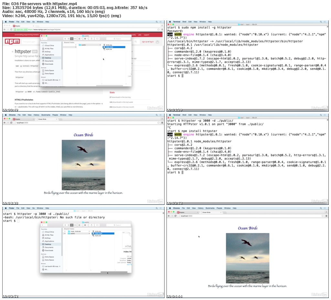Screen dimensions: 331x300
Task: Open Bookmarks menu in 00:02:28 Chrome frame
Action: coord(46,115)
